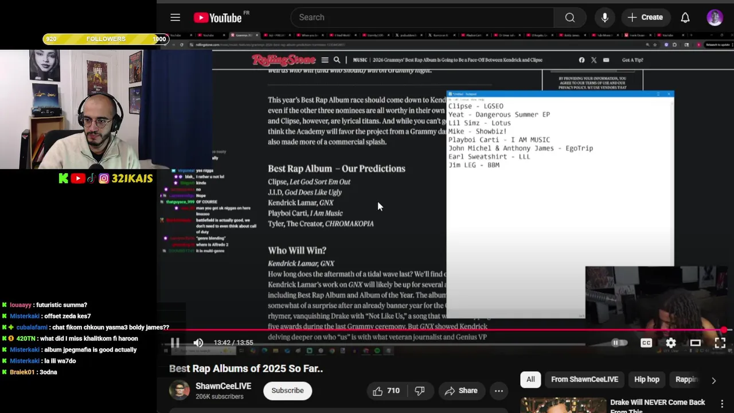Expand more filter chips with right arrow
The width and height of the screenshot is (734, 413).
pos(713,380)
